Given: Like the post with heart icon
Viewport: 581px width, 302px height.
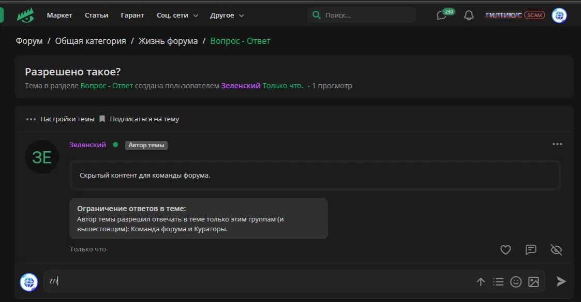Looking at the screenshot, I should point(505,250).
